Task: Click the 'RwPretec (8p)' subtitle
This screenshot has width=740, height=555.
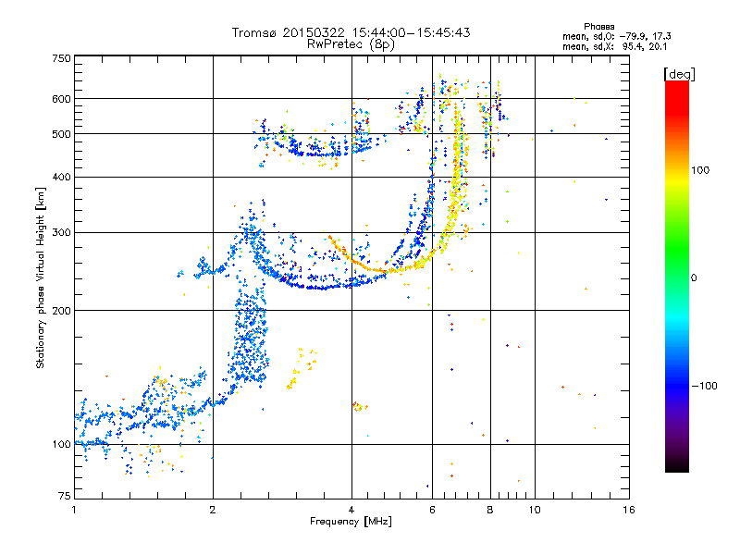Action: 351,44
